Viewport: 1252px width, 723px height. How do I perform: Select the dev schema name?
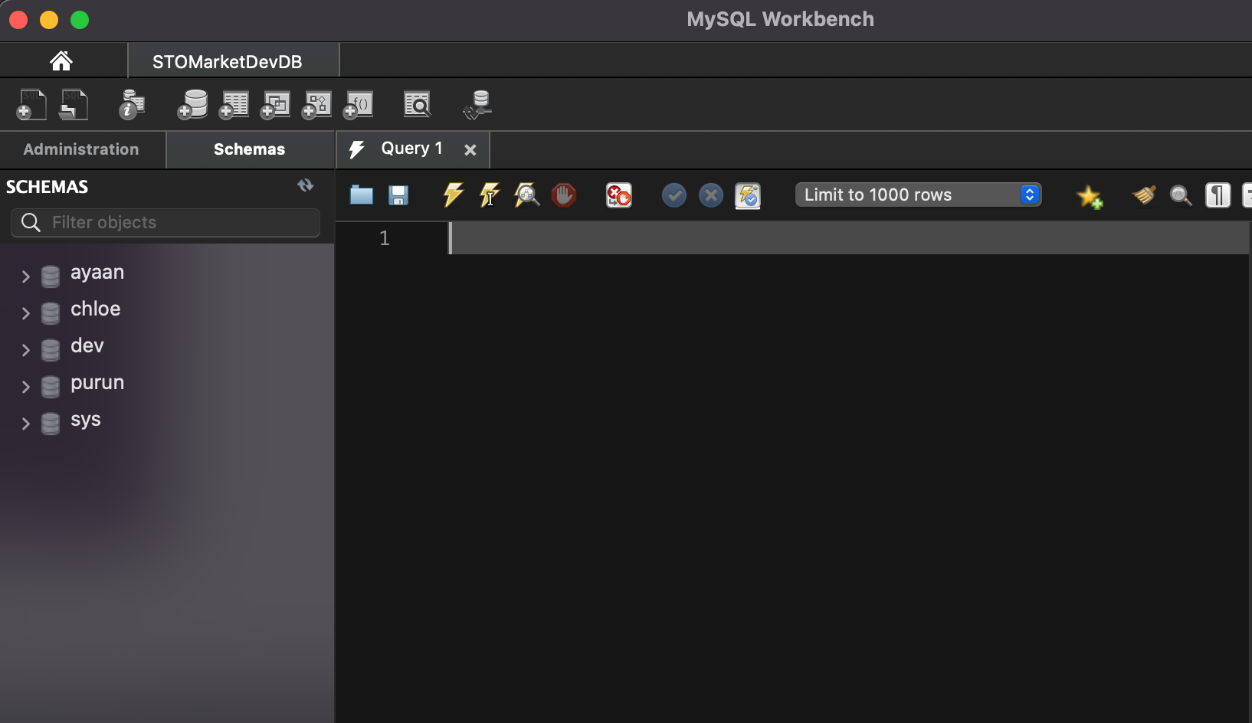pyautogui.click(x=87, y=346)
